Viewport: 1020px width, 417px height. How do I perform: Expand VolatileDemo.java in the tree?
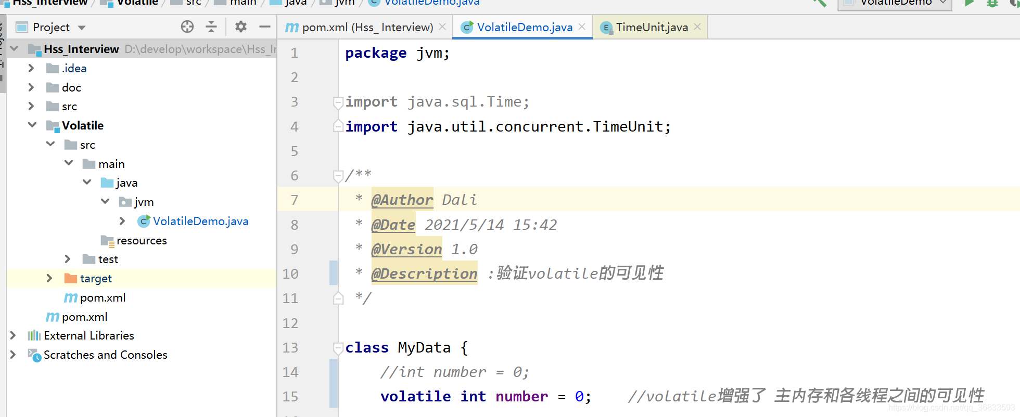click(x=122, y=221)
